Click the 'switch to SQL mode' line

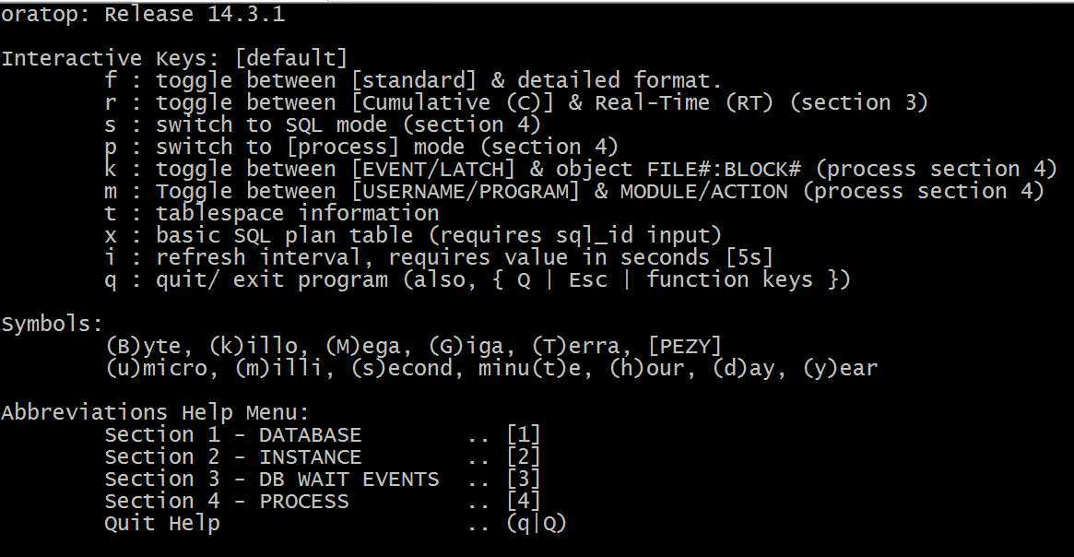(323, 124)
